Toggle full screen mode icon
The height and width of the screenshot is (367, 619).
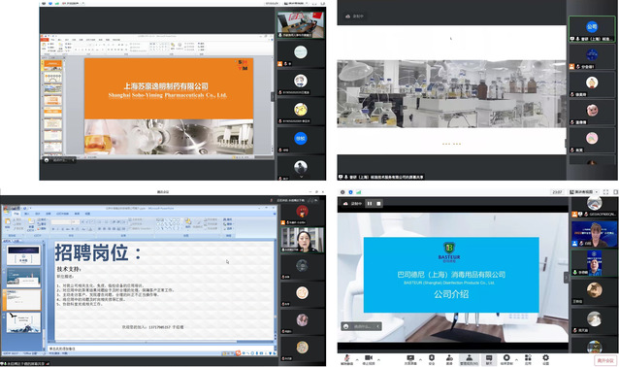click(606, 192)
